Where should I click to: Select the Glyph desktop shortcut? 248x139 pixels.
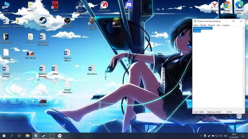[x=55, y=6]
